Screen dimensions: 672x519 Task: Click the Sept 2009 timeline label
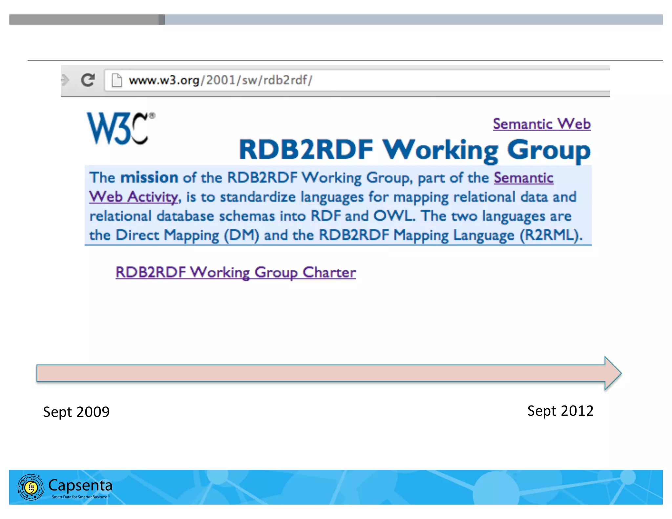click(76, 412)
